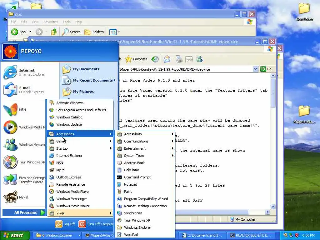Click the Go button beside address bar
The width and height of the screenshot is (320, 240).
[266, 69]
